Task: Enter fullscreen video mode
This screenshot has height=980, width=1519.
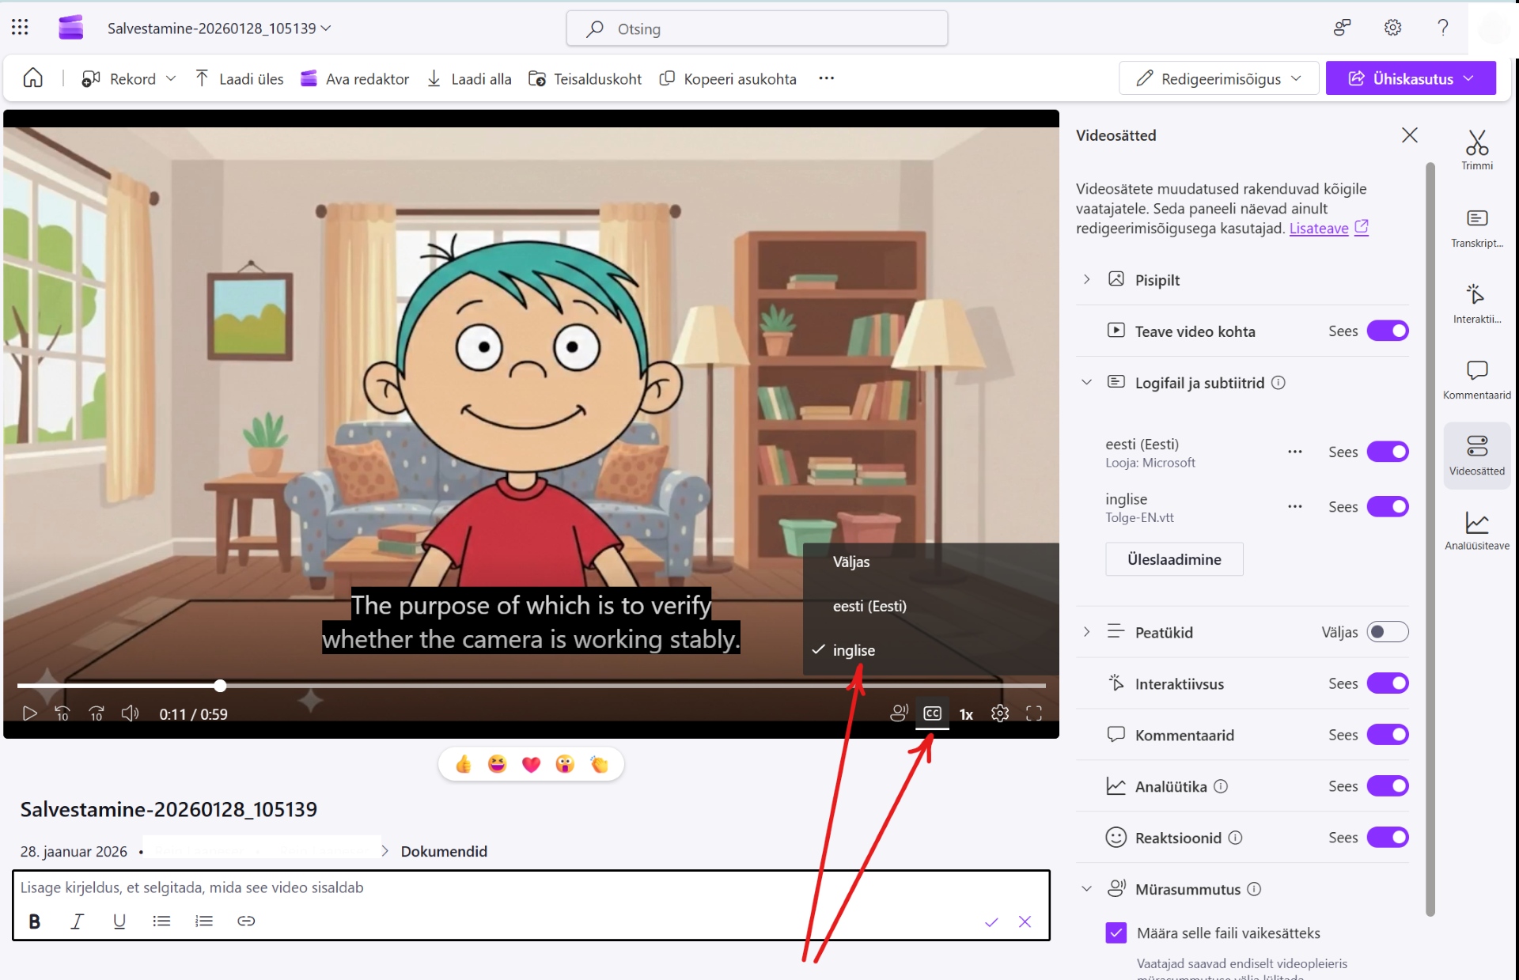Action: [1033, 713]
